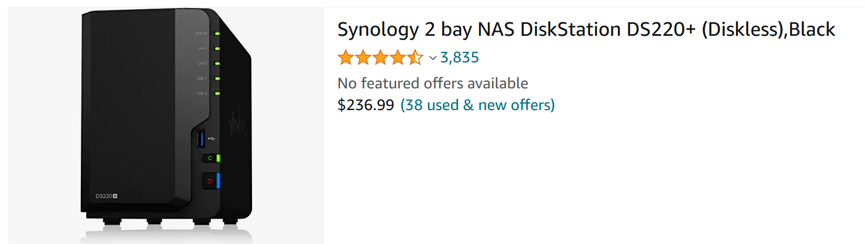The height and width of the screenshot is (244, 865).
Task: Open the Synology DS220+ product title link
Action: coord(586,29)
